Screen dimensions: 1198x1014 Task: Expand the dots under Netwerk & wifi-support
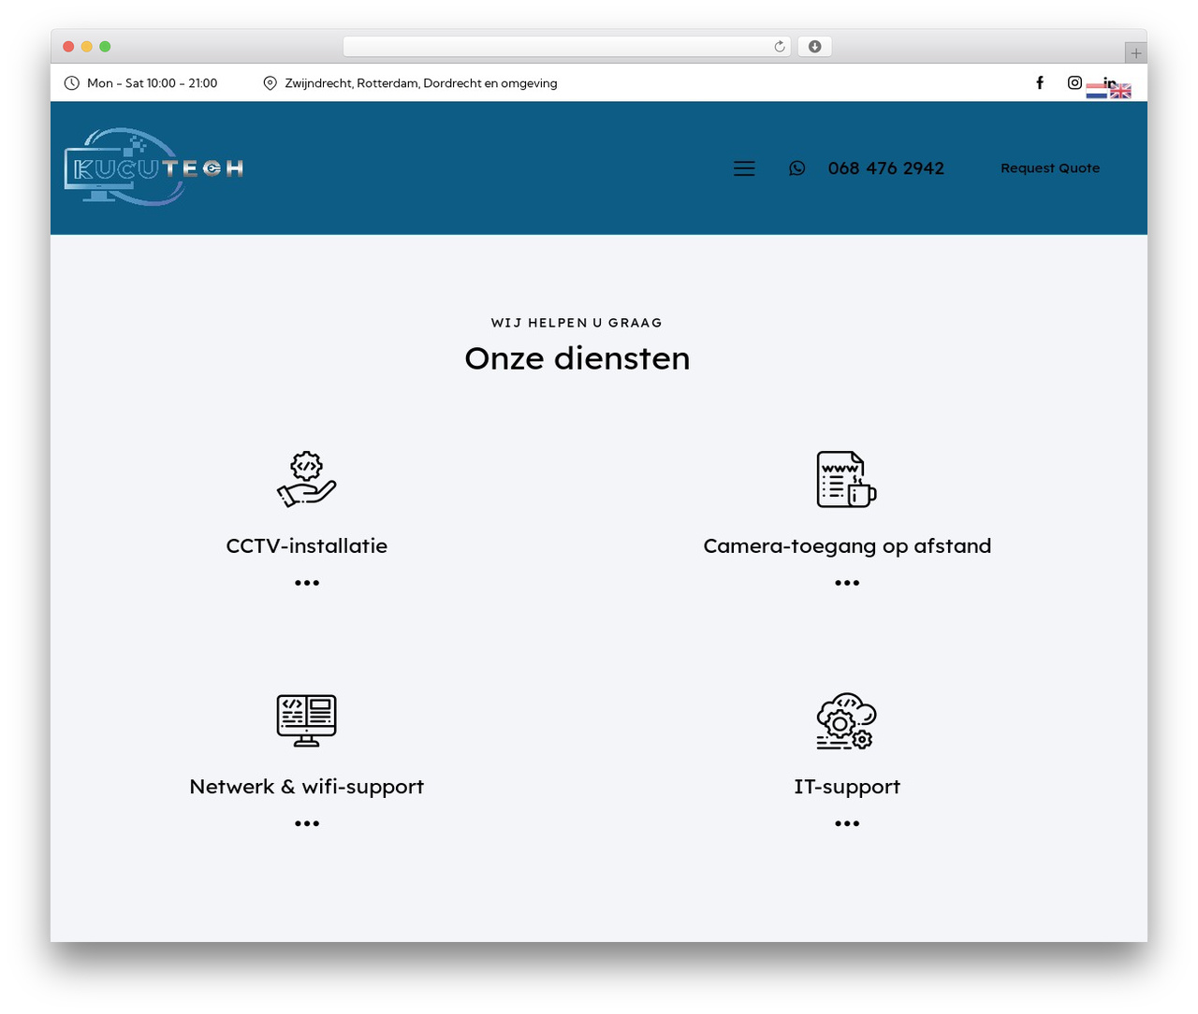tap(307, 824)
